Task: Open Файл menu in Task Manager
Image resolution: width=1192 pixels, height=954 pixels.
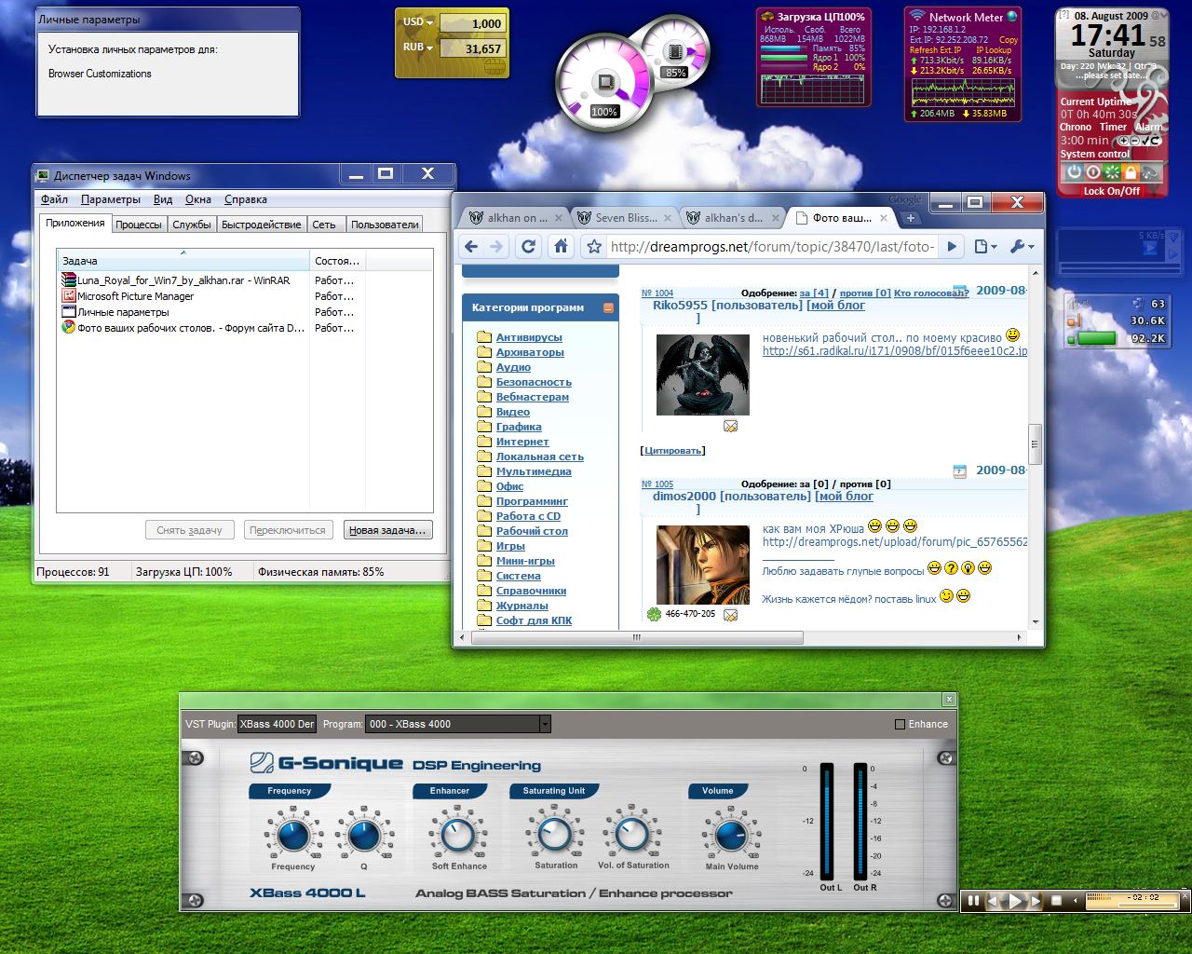Action: tap(54, 199)
